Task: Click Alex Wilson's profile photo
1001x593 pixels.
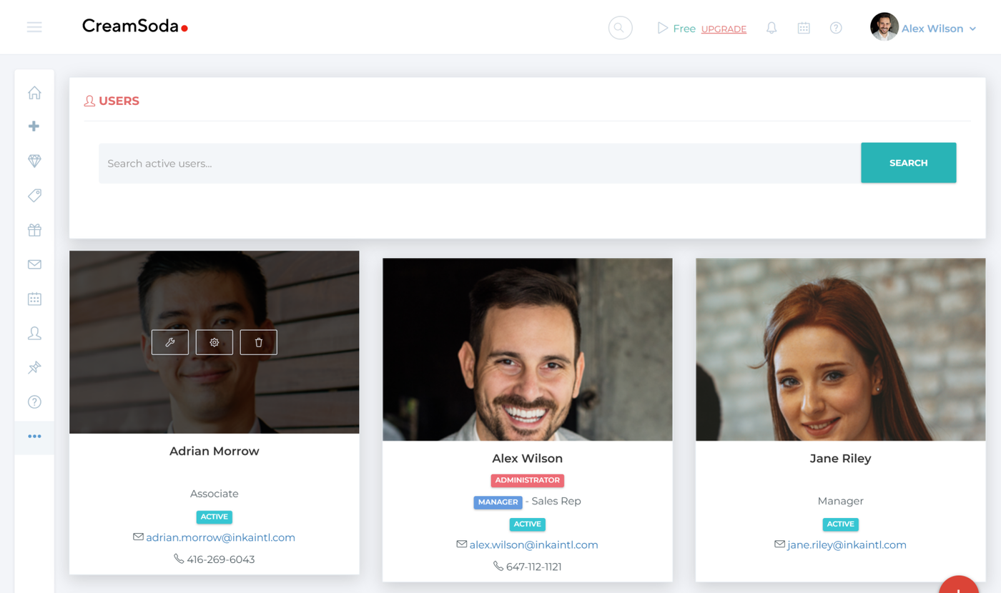Action: point(528,349)
